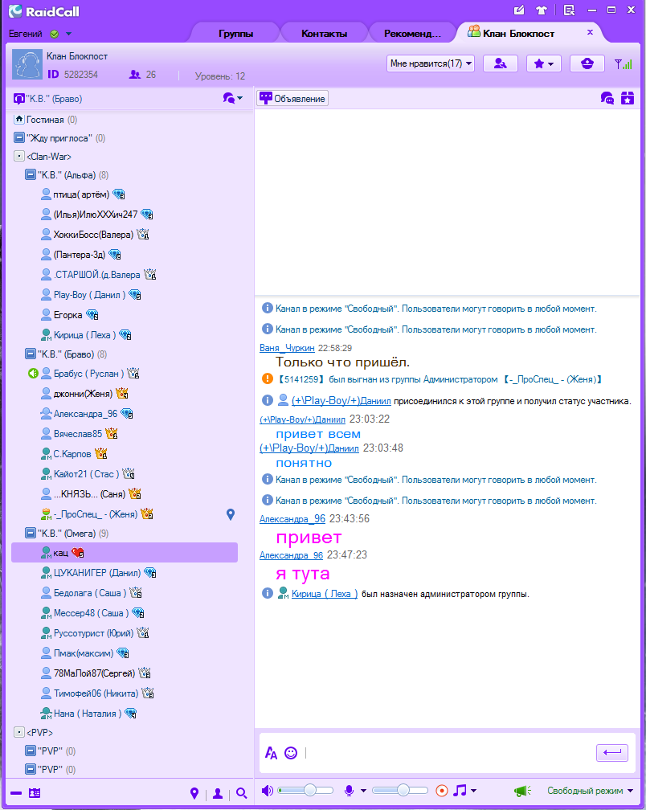Image resolution: width=646 pixels, height=810 pixels.
Task: Click location pin beside -_ПроСпец_- (Женя)
Action: point(231,514)
